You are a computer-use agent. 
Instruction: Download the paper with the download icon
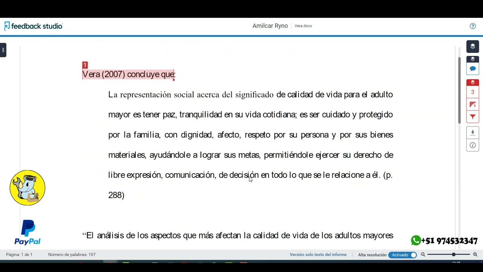pos(472,133)
